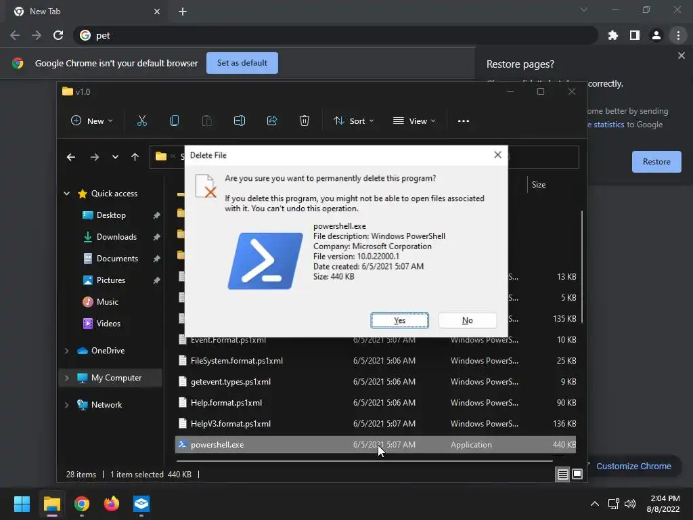
Task: Confirm deletion with the Yes button
Action: coord(399,320)
